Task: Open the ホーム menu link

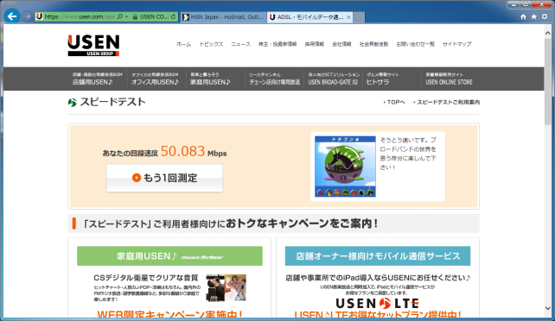Action: 183,44
